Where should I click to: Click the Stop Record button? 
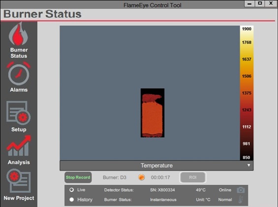pyautogui.click(x=78, y=177)
